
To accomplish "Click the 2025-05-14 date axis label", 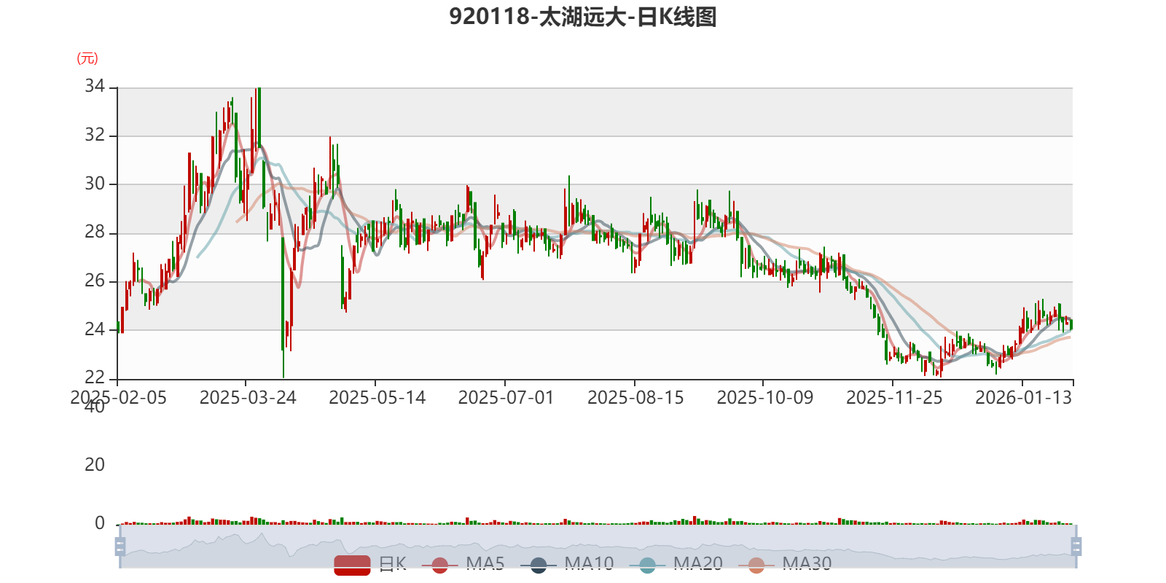I will pyautogui.click(x=377, y=398).
